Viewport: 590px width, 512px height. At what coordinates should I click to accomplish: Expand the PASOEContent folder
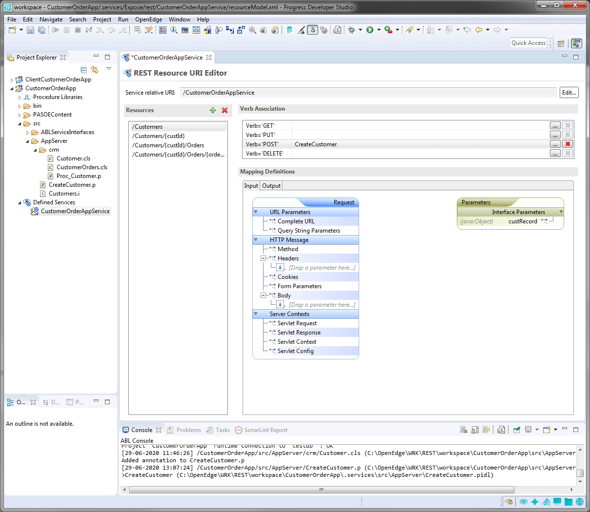coord(20,115)
